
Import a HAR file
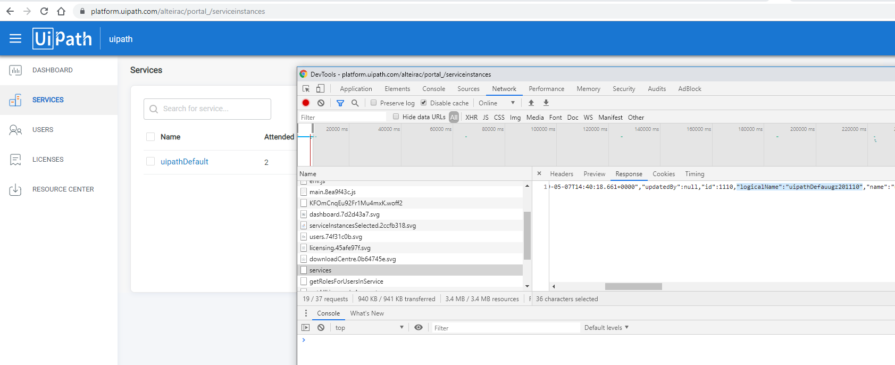tap(531, 103)
